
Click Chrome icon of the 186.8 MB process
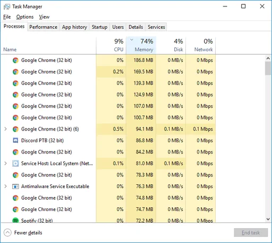(x=15, y=60)
